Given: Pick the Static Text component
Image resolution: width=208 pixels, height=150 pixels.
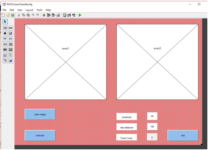Looking at the screenshot, I should pos(11,39).
